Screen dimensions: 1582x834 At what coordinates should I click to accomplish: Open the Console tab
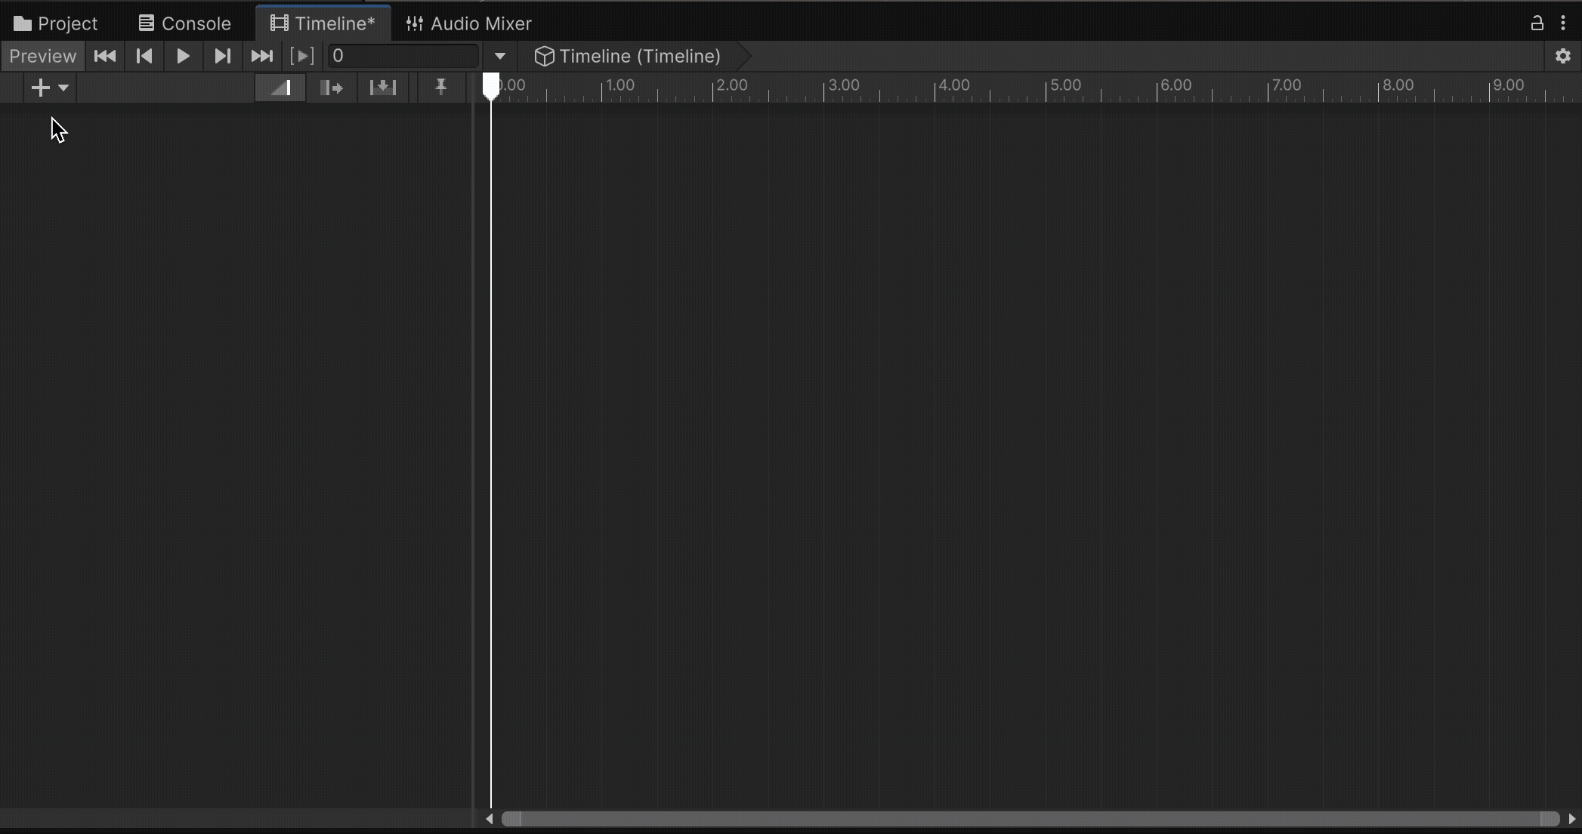(x=185, y=23)
